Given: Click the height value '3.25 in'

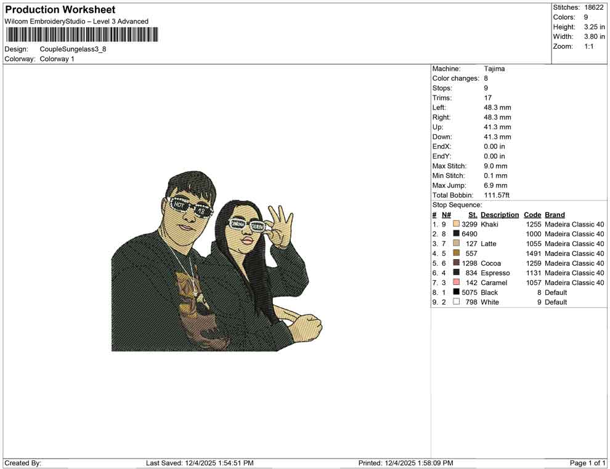Looking at the screenshot, I should (595, 27).
